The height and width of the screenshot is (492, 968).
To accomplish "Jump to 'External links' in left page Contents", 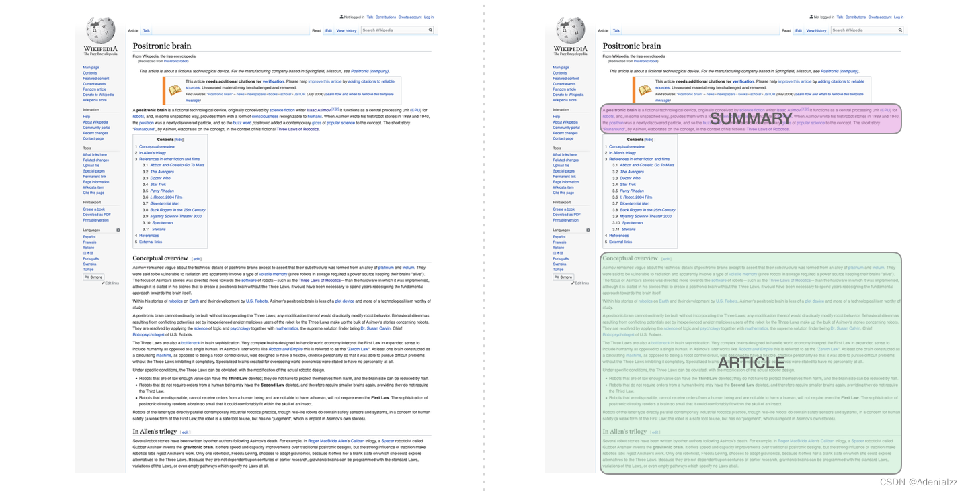I will coord(151,242).
